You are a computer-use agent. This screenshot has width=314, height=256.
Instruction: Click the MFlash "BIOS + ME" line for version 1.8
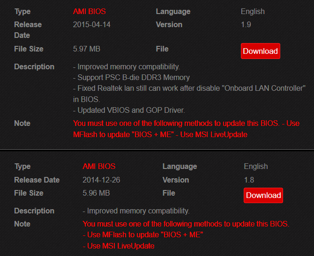142,235
